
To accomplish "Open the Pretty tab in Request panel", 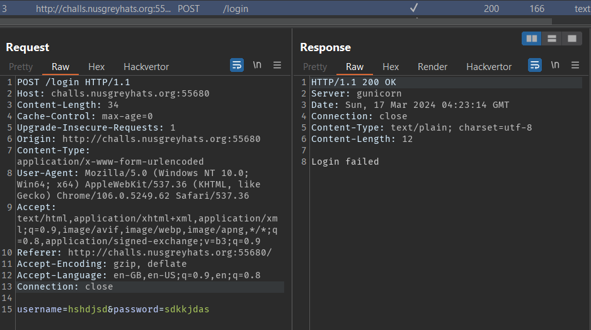I will pos(21,67).
